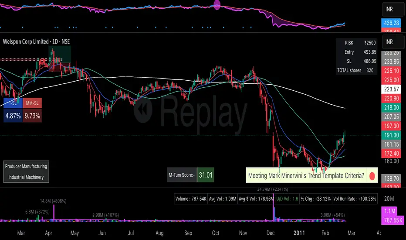Screen dimensions: 406x240
Task: Select the red 197.30 price label
Action: 391,126
